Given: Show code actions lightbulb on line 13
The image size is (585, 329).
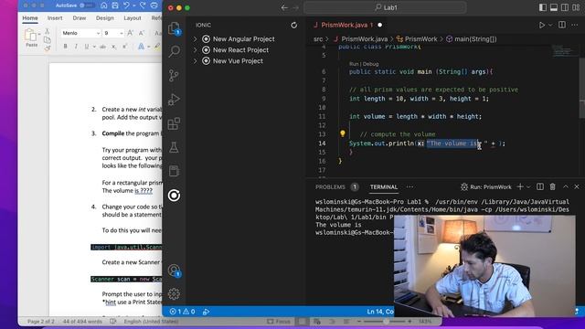Looking at the screenshot, I should click(x=343, y=133).
